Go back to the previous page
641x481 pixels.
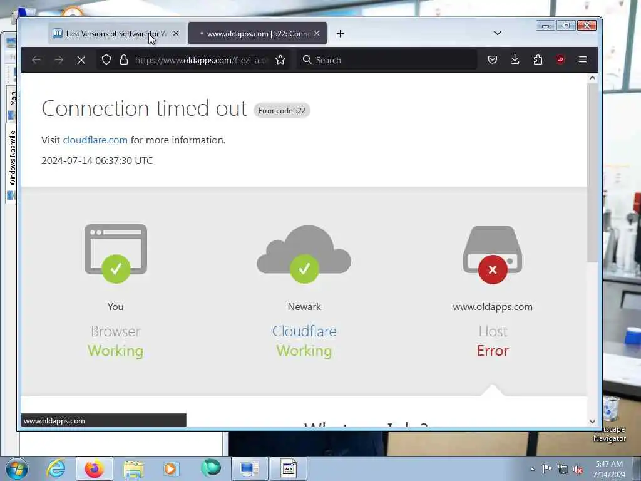[x=36, y=60]
